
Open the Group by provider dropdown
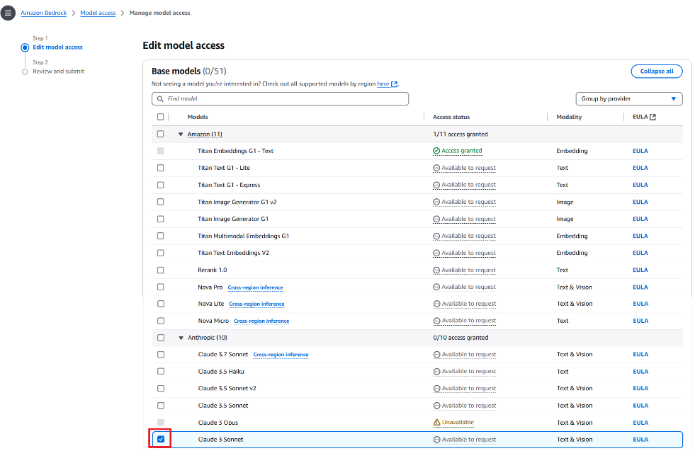click(x=629, y=99)
